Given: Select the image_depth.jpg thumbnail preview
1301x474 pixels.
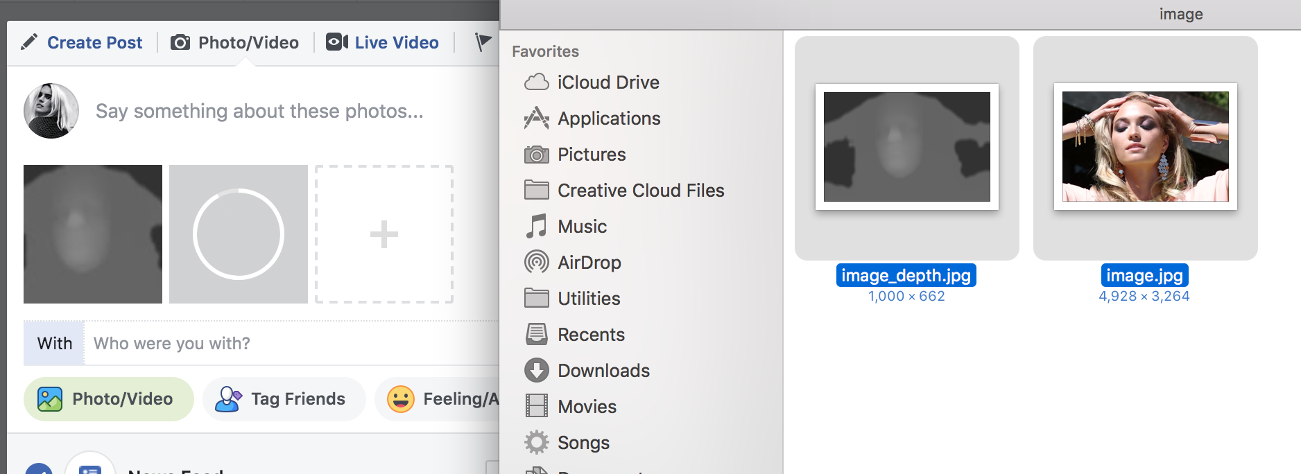Looking at the screenshot, I should pyautogui.click(x=907, y=147).
